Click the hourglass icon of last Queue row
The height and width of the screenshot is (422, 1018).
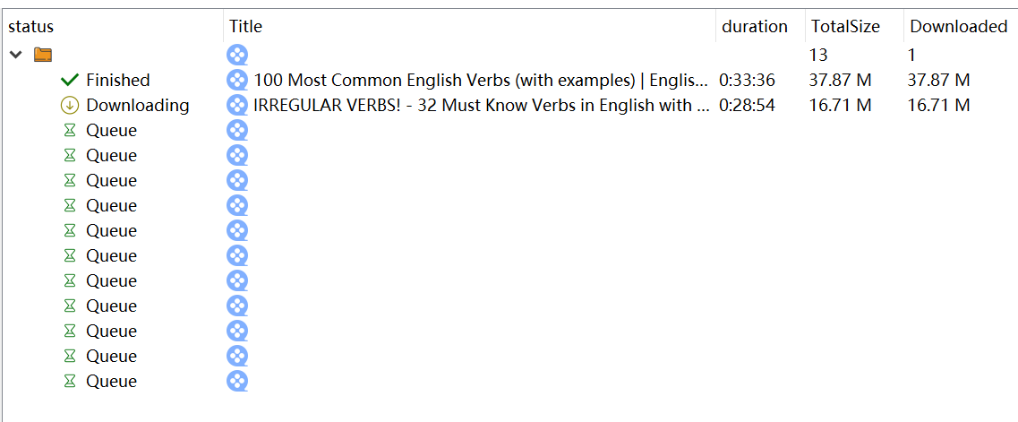point(70,381)
